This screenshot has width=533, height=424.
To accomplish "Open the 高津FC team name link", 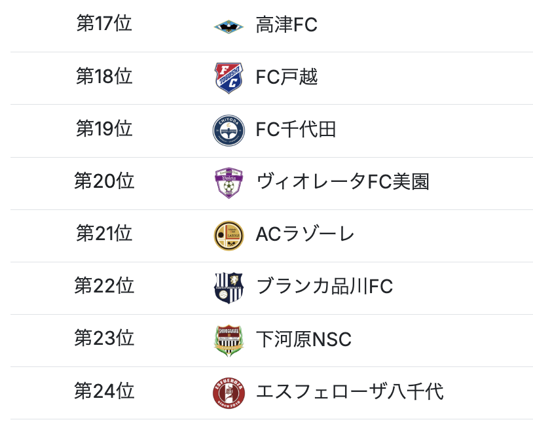I will [x=287, y=26].
